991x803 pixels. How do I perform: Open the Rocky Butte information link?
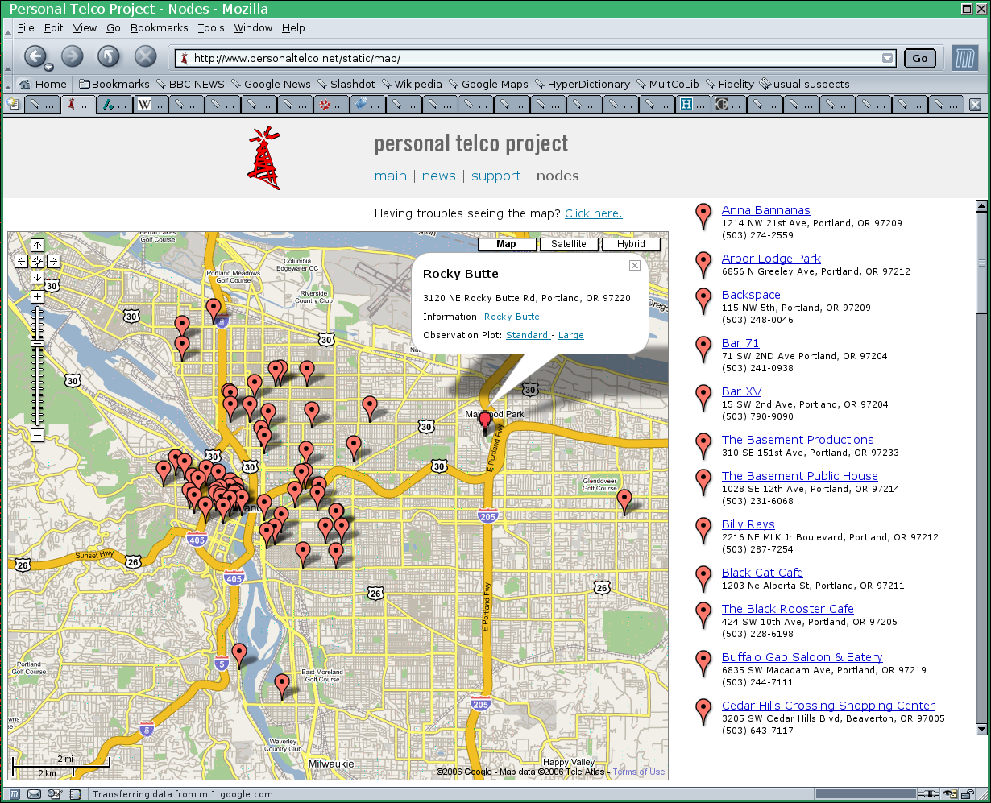pyautogui.click(x=512, y=317)
